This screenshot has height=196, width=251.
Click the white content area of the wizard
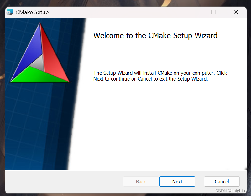(x=157, y=125)
